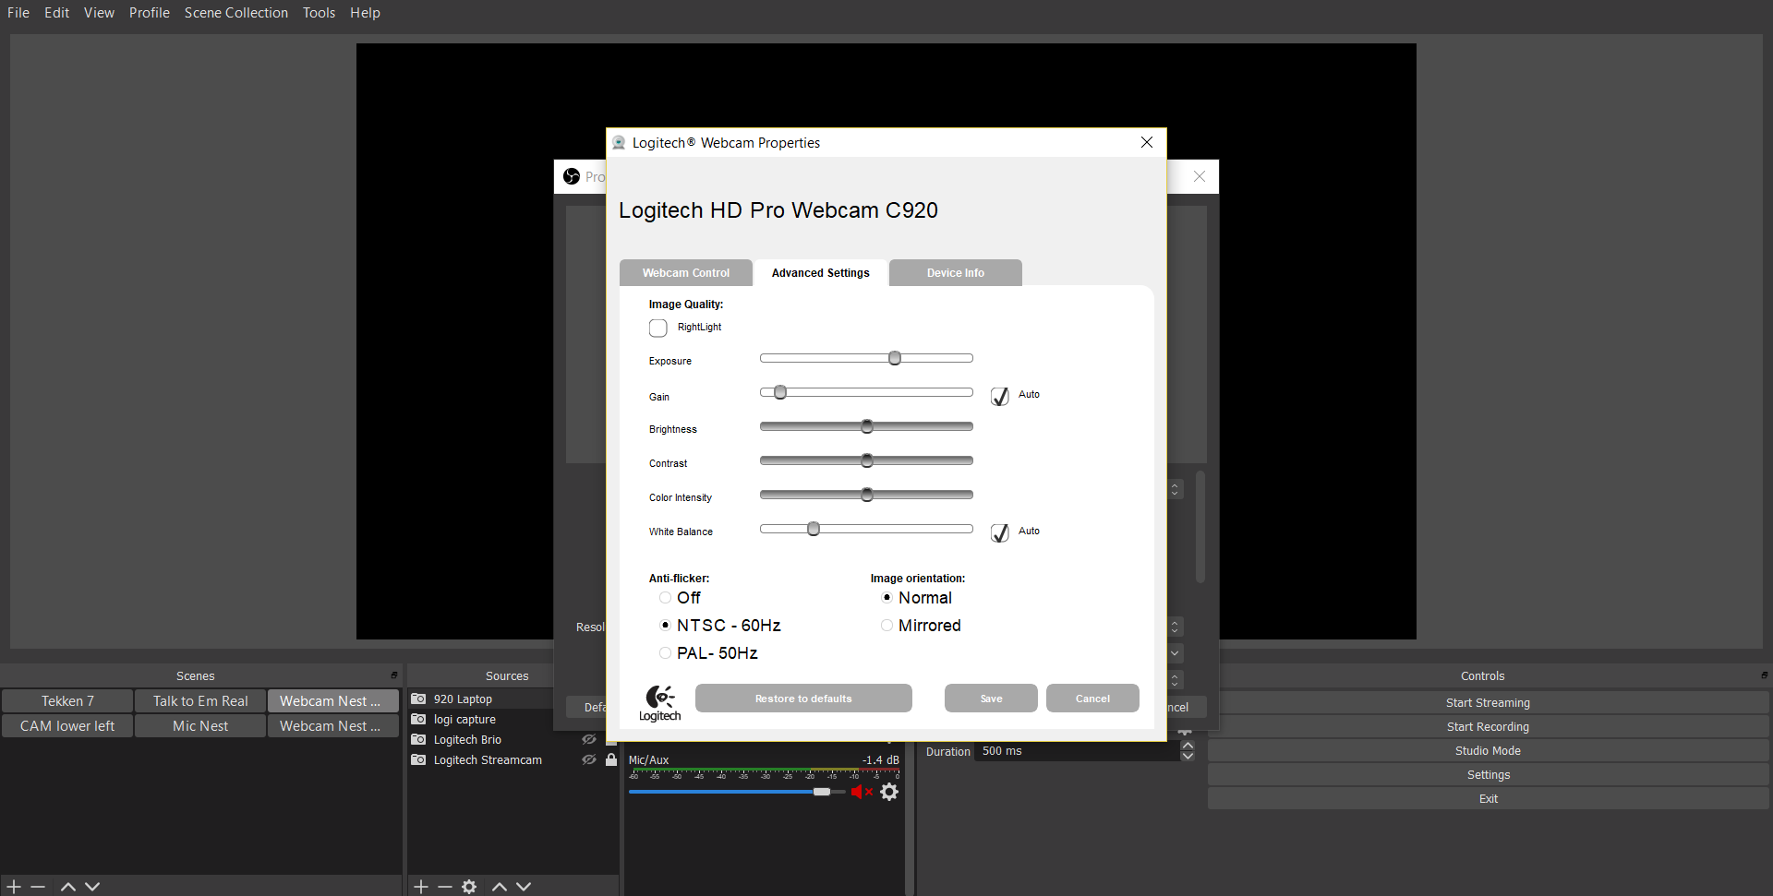This screenshot has width=1773, height=896.
Task: Move scene down with arrow in Scenes panel
Action: pyautogui.click(x=92, y=887)
